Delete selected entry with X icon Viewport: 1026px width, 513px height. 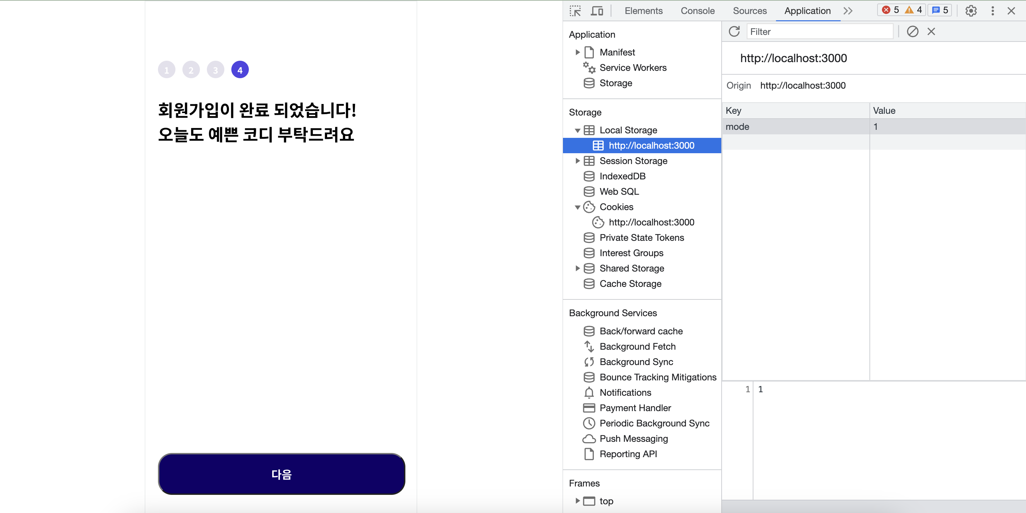pos(931,31)
